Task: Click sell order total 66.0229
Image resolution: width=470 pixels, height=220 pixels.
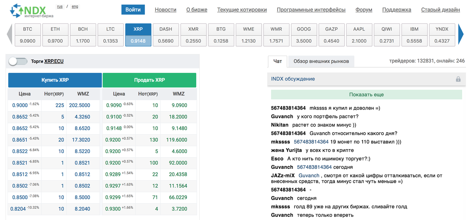Action: (x=178, y=197)
